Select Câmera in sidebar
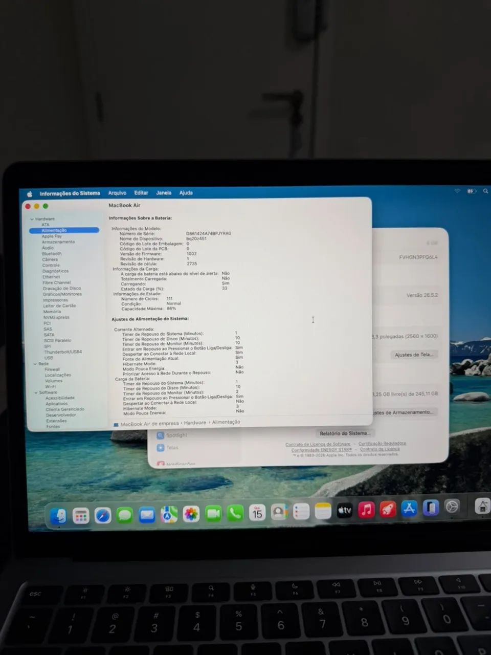This screenshot has height=655, width=491. (50, 259)
